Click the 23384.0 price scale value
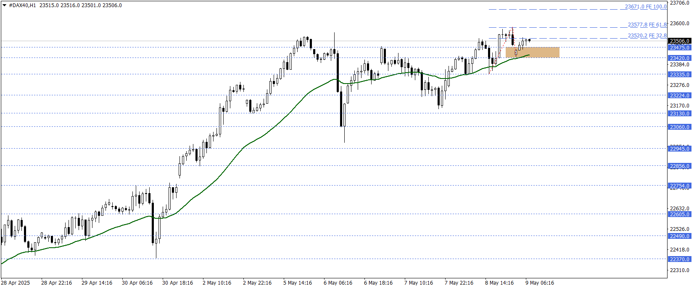The image size is (694, 288). coord(680,65)
